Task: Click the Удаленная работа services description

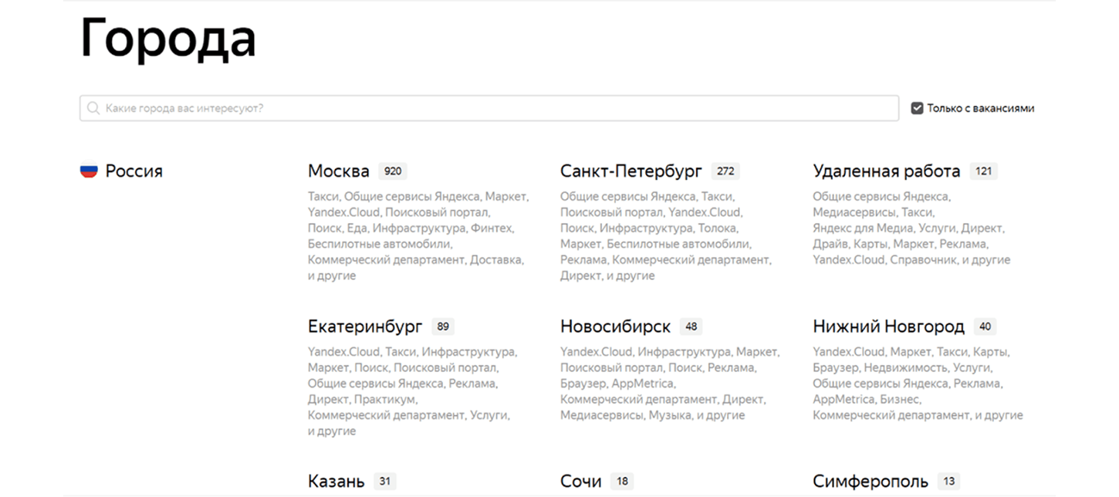Action: [911, 228]
